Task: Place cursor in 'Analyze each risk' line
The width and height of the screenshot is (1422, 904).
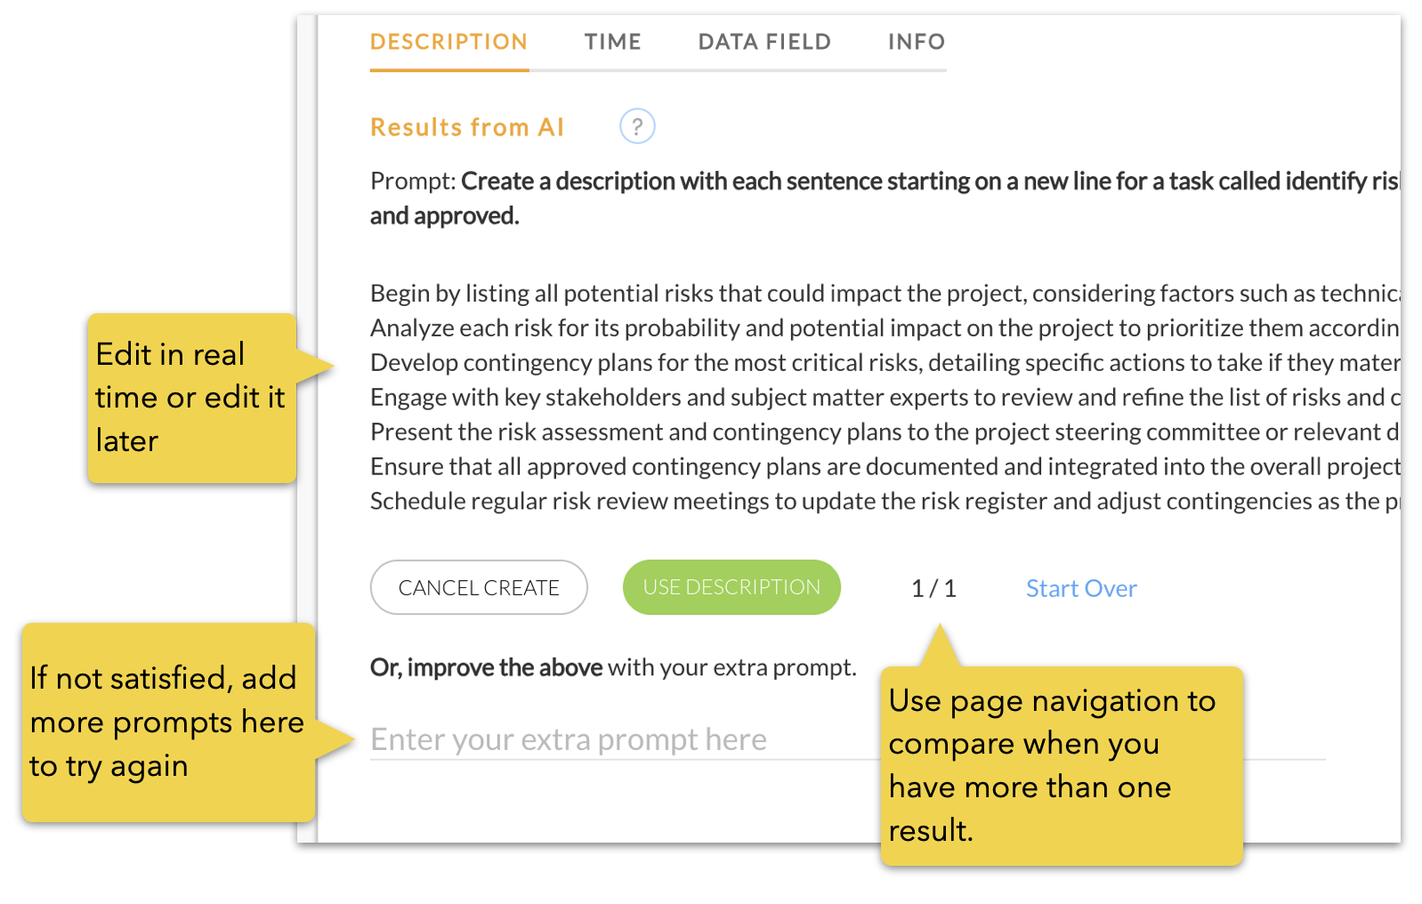Action: pyautogui.click(x=885, y=328)
